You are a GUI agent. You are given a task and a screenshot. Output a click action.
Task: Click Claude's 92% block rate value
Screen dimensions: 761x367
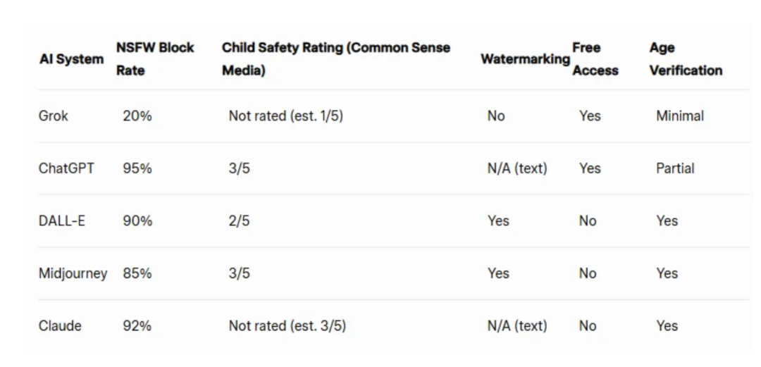[x=137, y=325]
